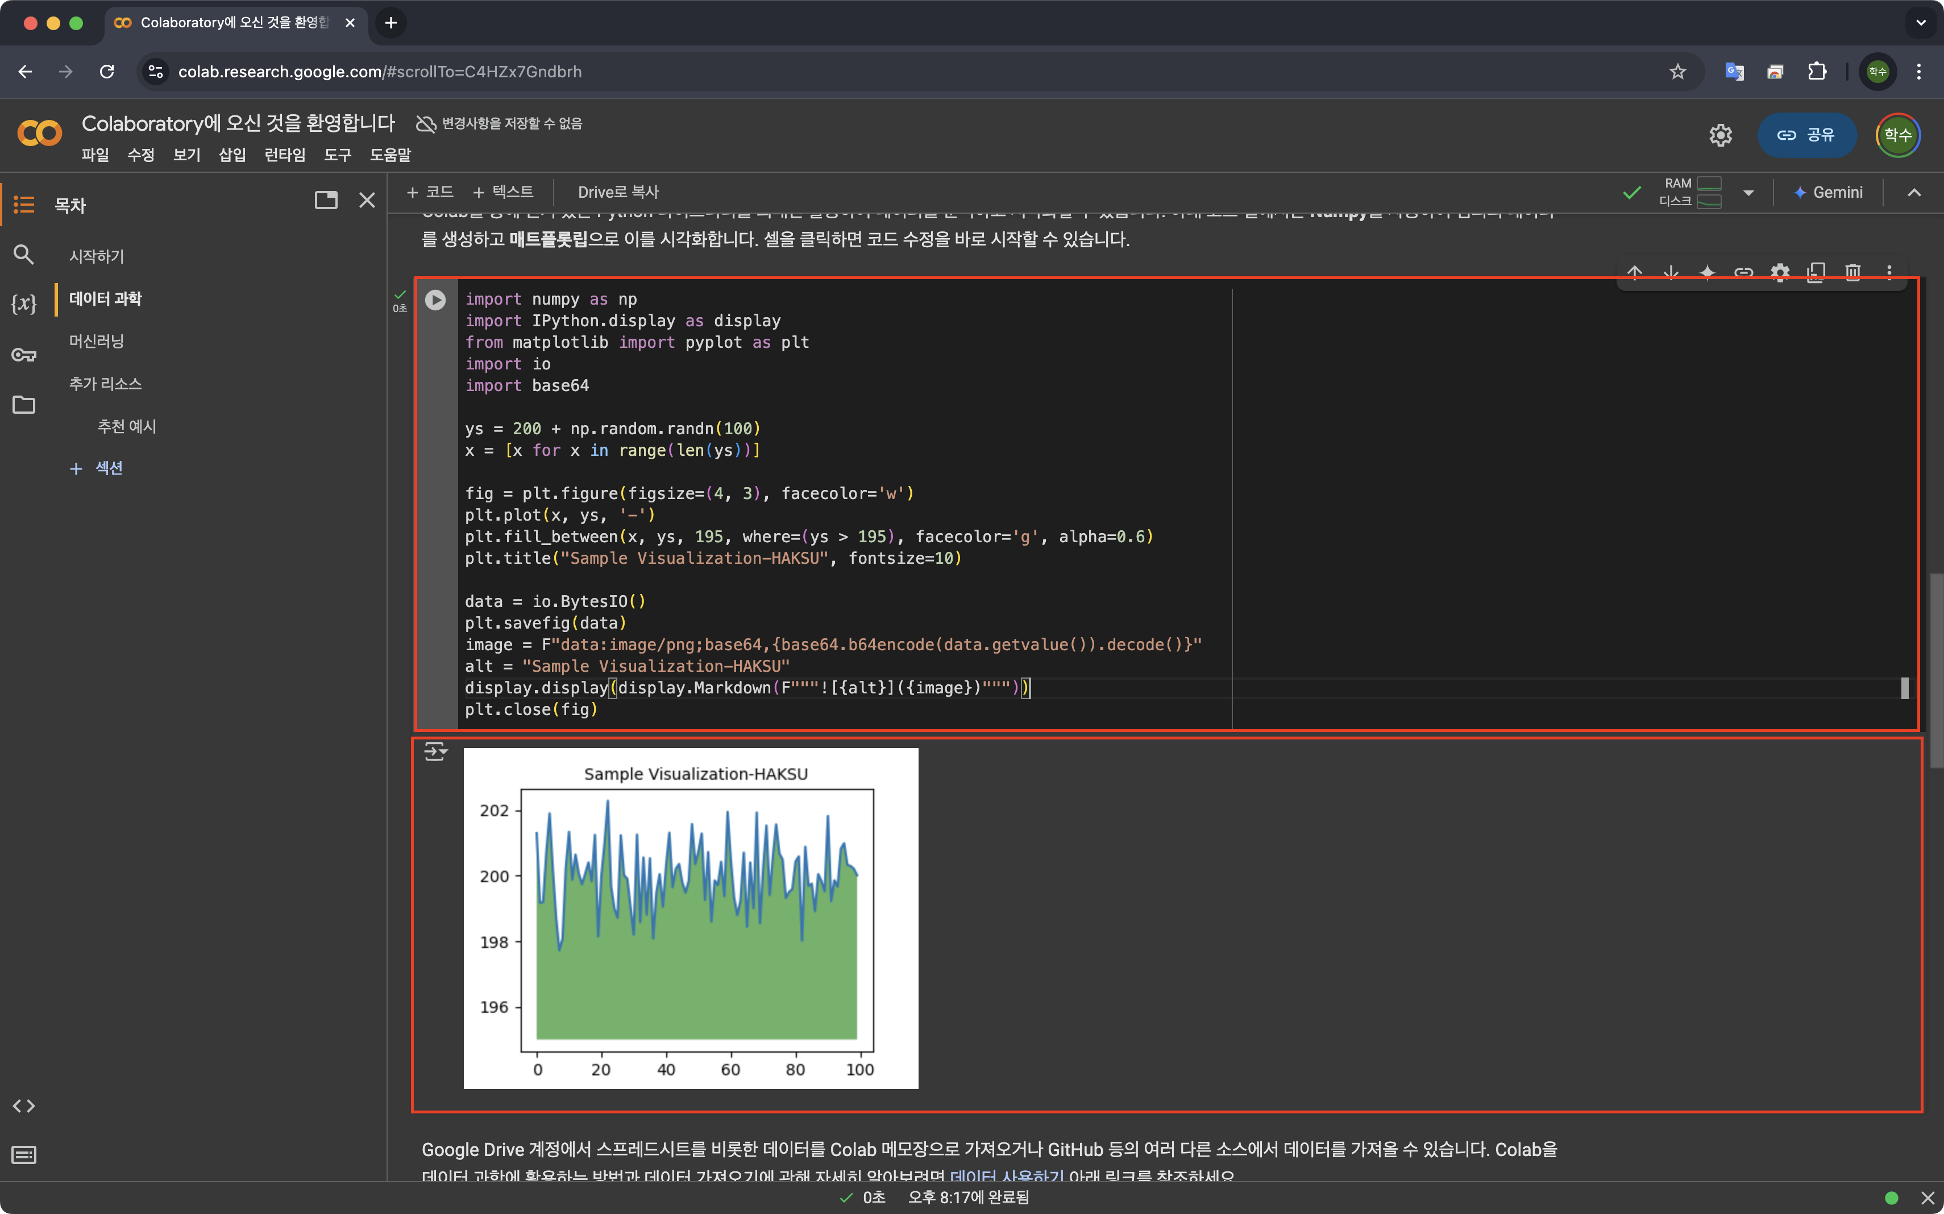Click the notebook vertical scrollbar thumb

click(1936, 671)
